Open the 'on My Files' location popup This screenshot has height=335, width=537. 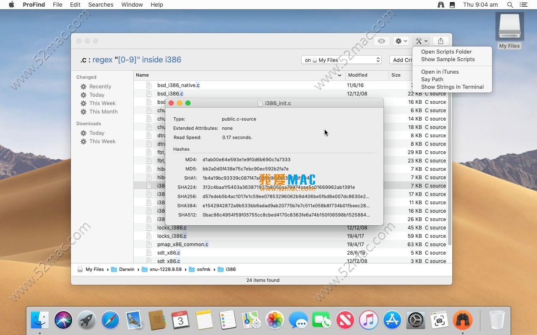(x=341, y=60)
